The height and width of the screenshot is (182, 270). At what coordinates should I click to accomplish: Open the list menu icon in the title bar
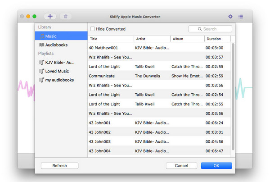click(241, 17)
